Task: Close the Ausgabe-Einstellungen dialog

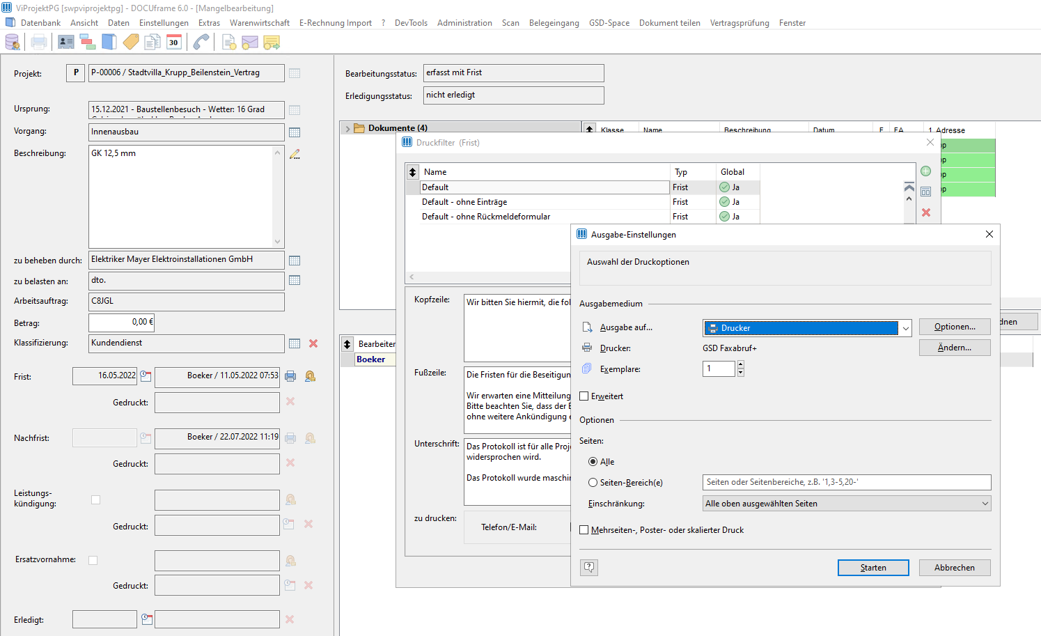Action: pyautogui.click(x=989, y=235)
